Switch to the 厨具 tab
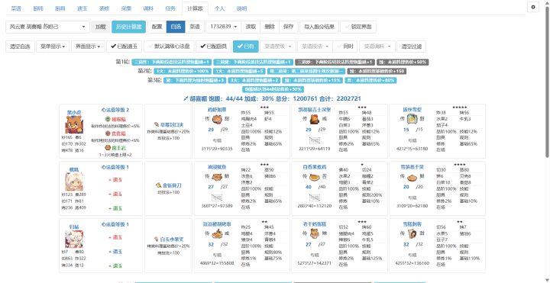This screenshot has width=550, height=283. 60,8
